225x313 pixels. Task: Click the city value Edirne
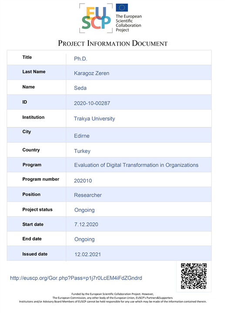[81, 136]
